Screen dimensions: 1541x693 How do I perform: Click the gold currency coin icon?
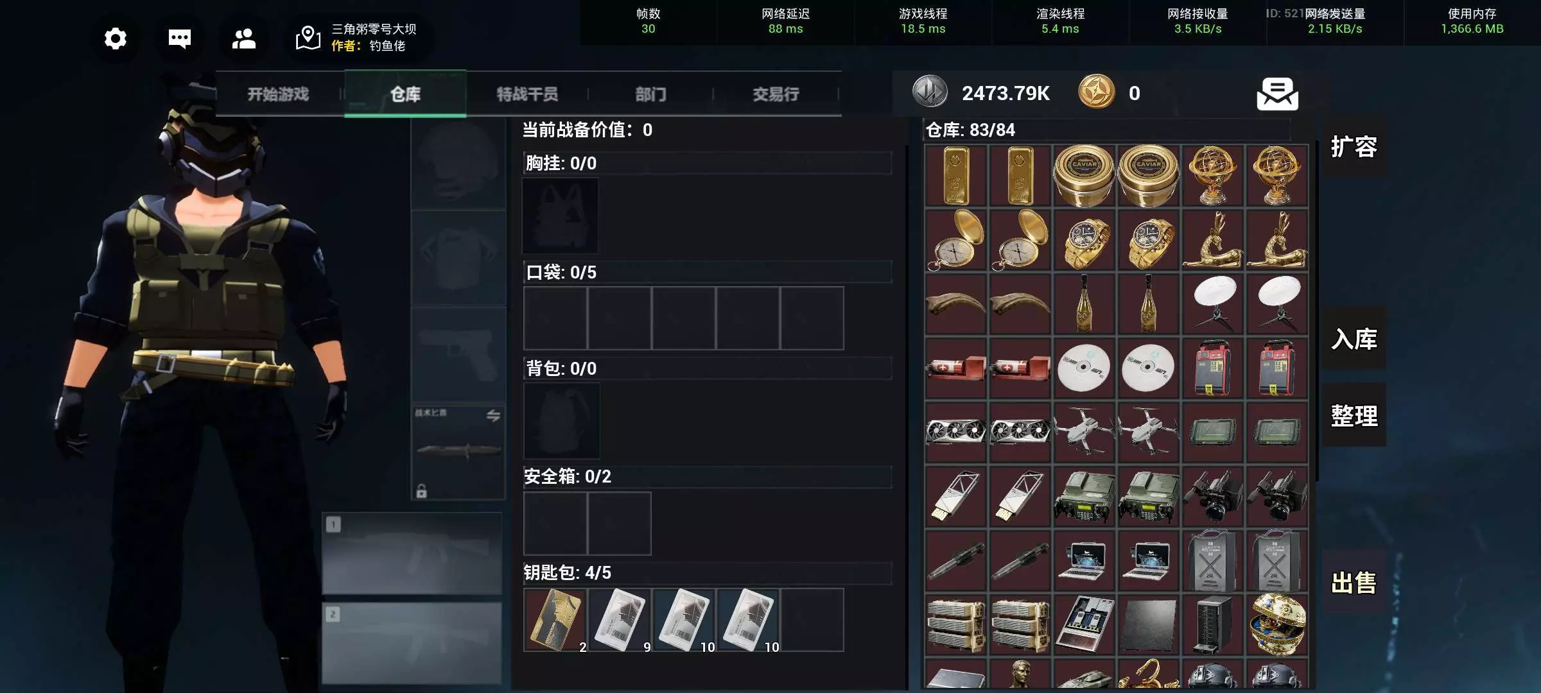click(1097, 92)
